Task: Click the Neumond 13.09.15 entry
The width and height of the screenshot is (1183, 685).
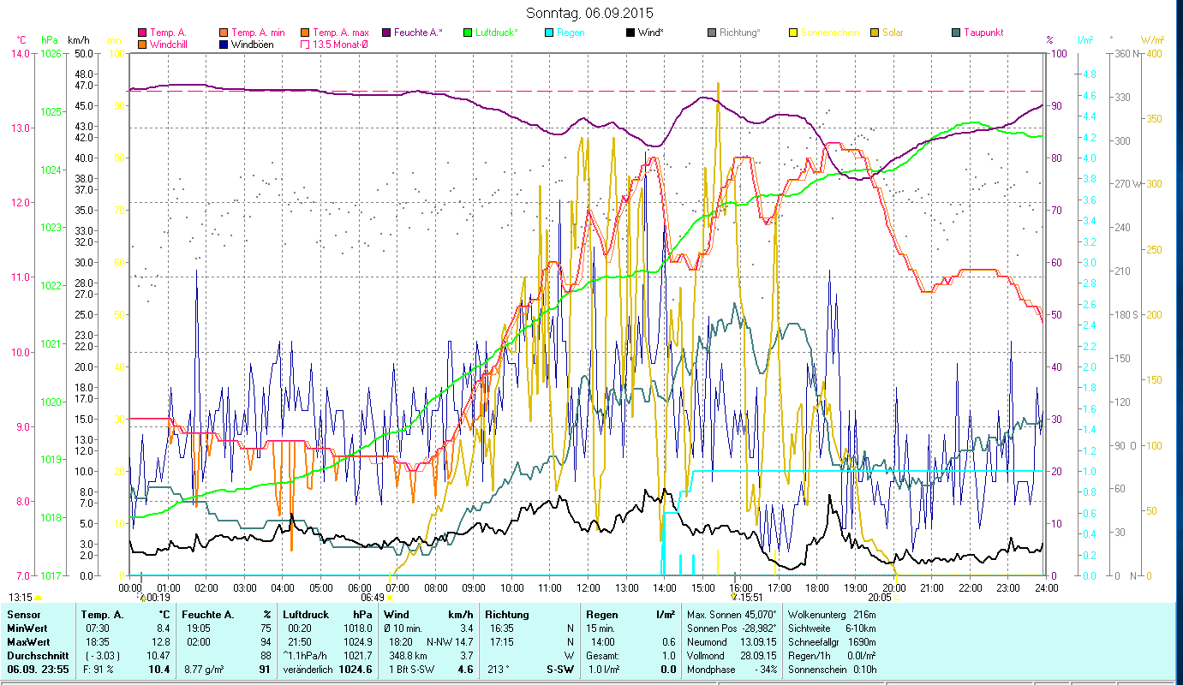Action: 732,642
